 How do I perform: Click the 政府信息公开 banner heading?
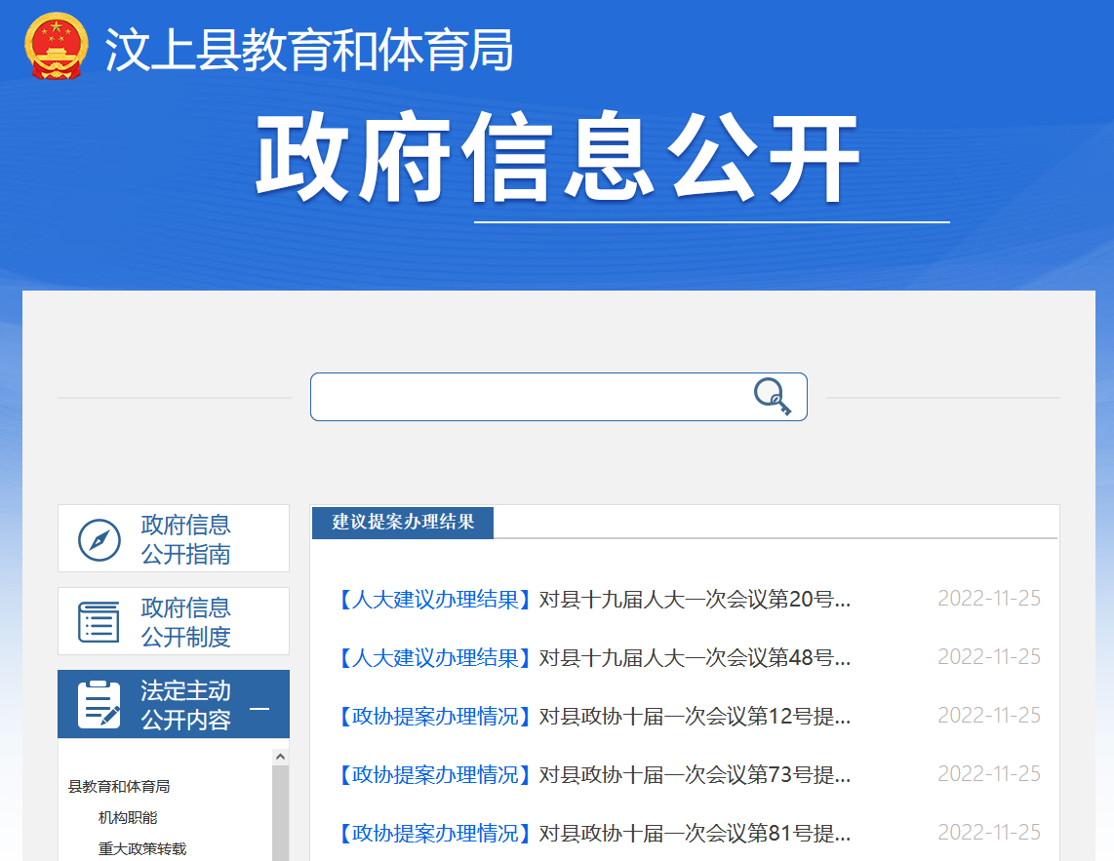point(558,158)
